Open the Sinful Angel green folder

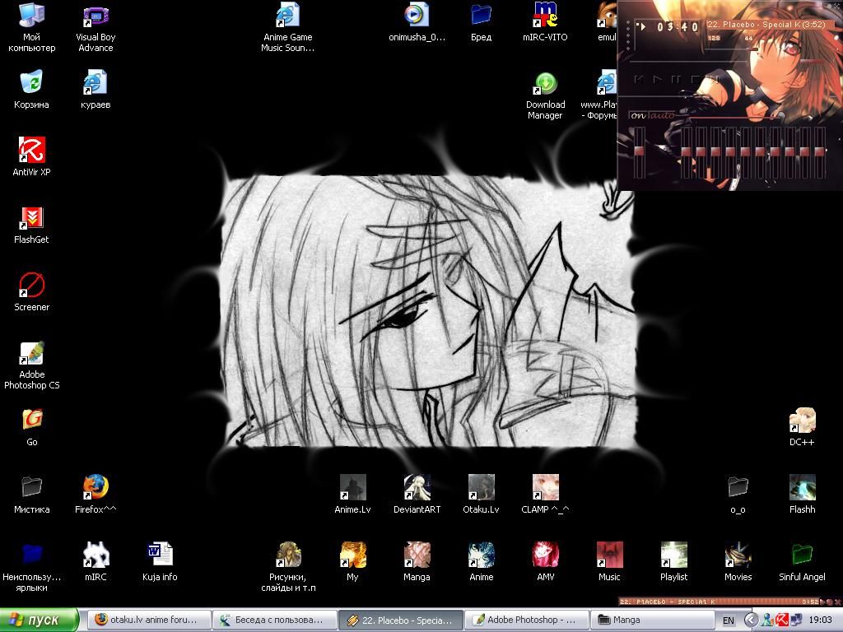coord(802,562)
